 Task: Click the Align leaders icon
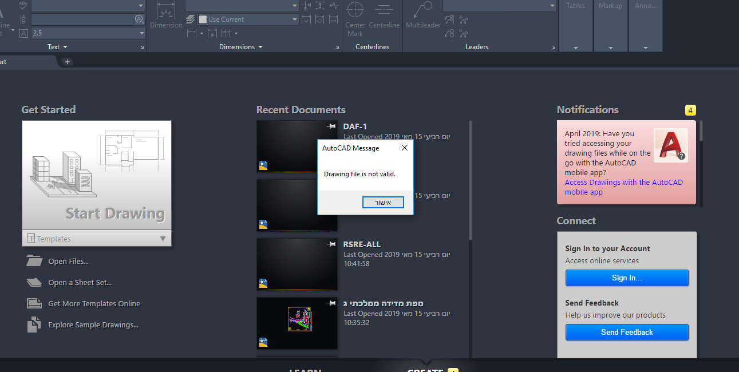(x=450, y=20)
